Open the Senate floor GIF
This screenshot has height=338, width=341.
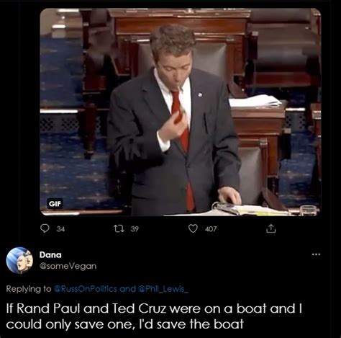(181, 112)
